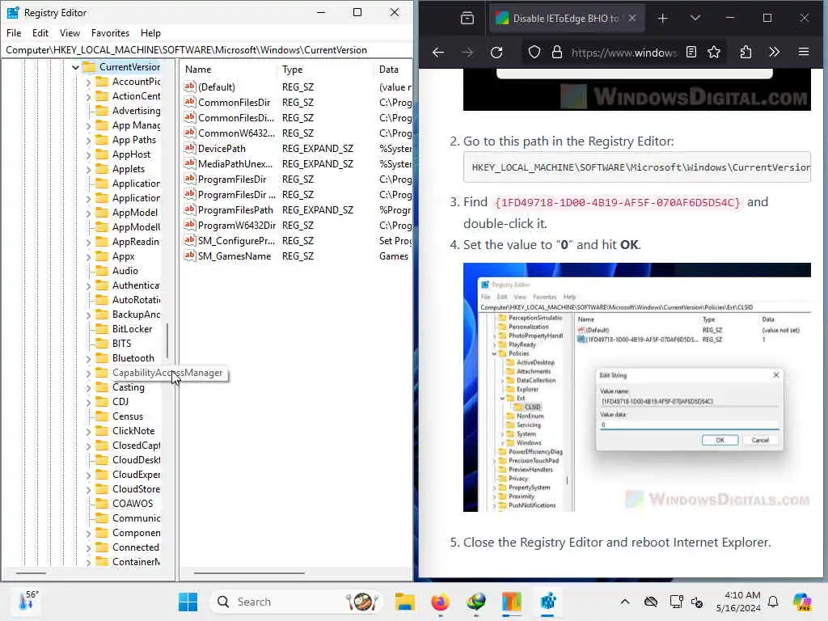Select the BitLocker registry key
This screenshot has width=828, height=621.
coord(132,329)
